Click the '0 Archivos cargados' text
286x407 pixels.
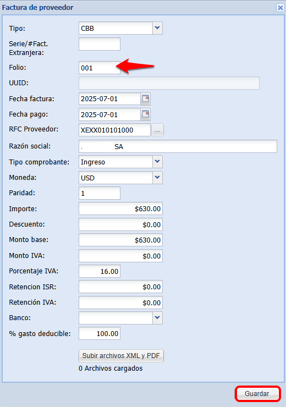point(111,369)
